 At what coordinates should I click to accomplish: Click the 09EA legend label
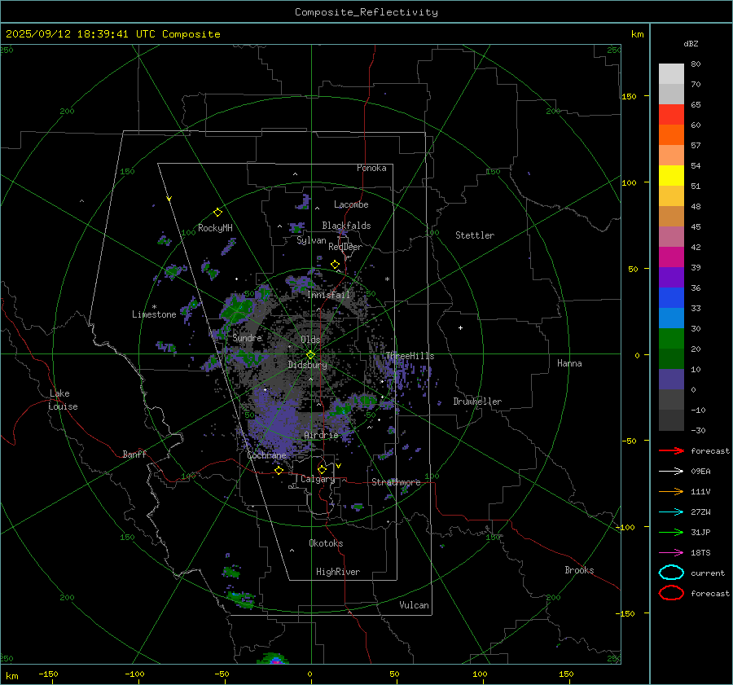(x=700, y=472)
